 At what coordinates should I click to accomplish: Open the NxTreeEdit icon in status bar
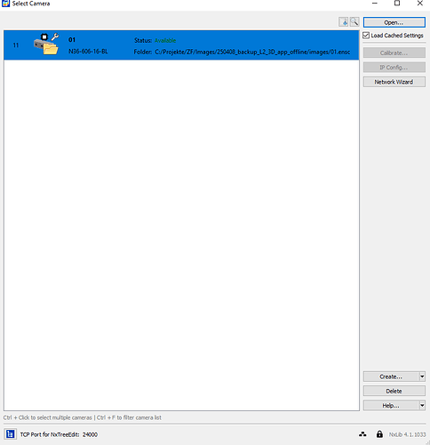tap(10, 434)
